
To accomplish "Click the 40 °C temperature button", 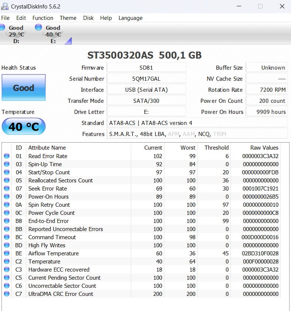I will pyautogui.click(x=24, y=127).
